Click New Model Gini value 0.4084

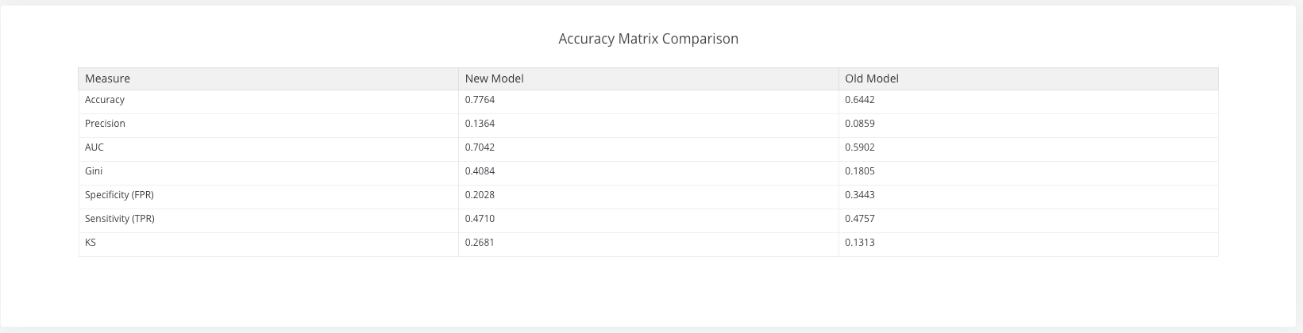click(x=480, y=171)
